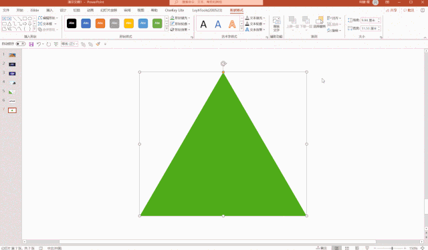Apply the black shape style swatch

point(72,23)
